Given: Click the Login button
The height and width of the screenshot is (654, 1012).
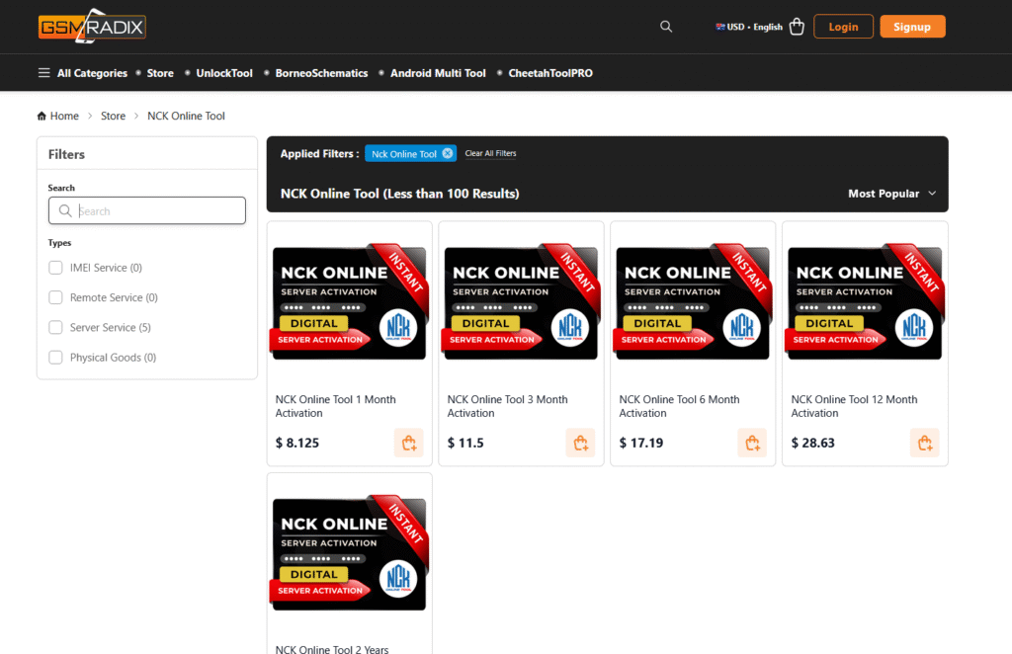Looking at the screenshot, I should [x=843, y=27].
